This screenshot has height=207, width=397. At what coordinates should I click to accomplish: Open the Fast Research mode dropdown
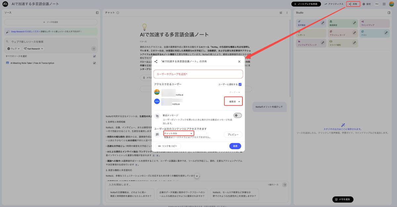click(33, 48)
